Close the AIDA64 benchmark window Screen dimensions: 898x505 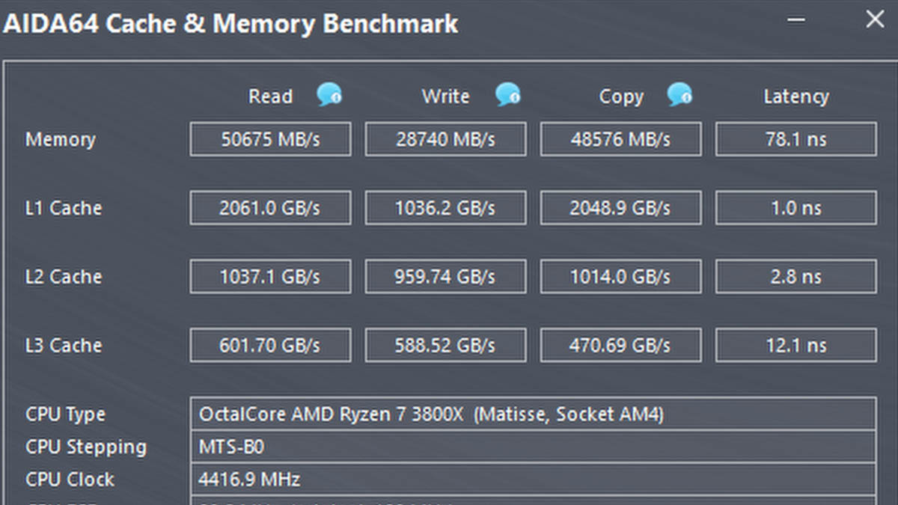(x=875, y=20)
